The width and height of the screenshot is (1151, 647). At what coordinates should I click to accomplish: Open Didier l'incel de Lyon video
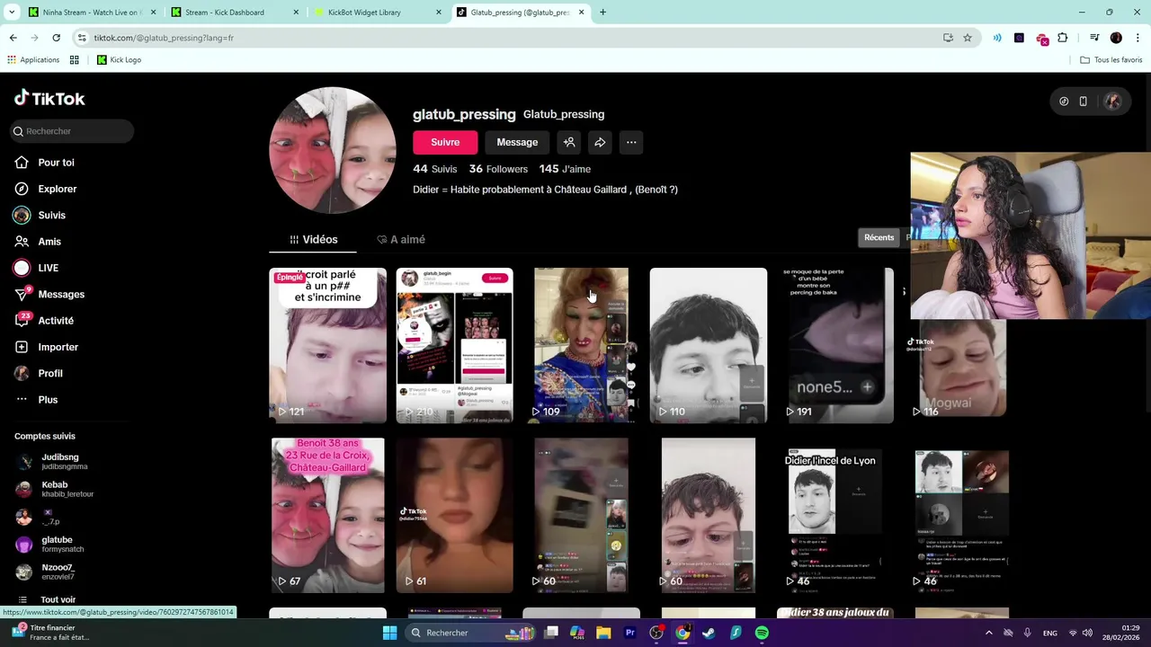[x=835, y=515]
